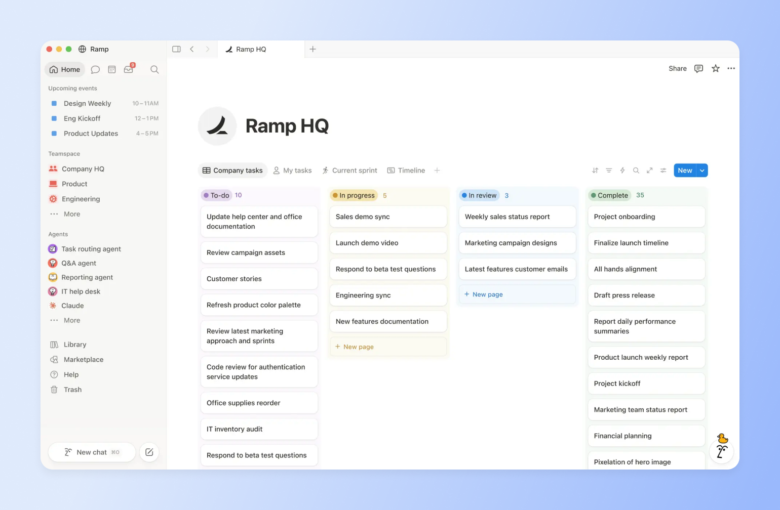This screenshot has height=510, width=780.
Task: Star Ramp HQ page as favorite
Action: [715, 68]
